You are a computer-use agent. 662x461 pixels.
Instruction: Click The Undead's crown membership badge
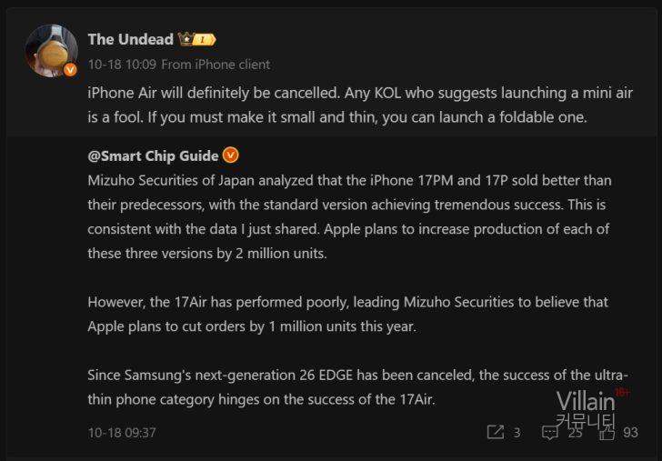point(197,40)
